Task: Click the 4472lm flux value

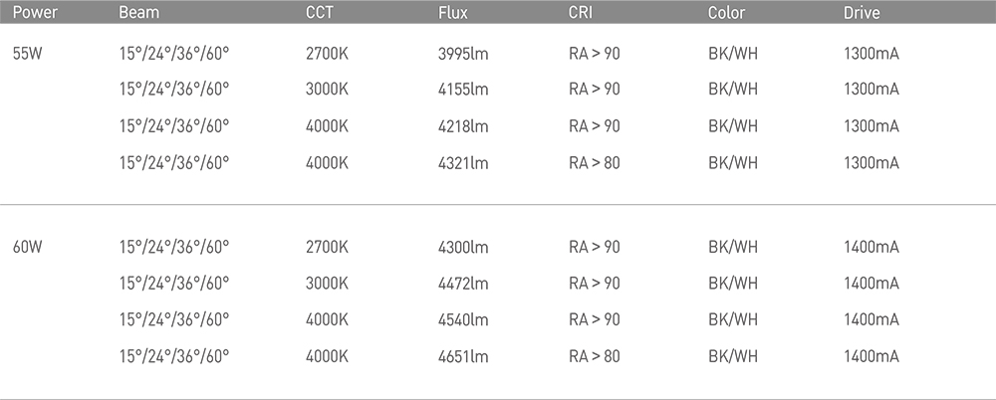Action: point(463,284)
